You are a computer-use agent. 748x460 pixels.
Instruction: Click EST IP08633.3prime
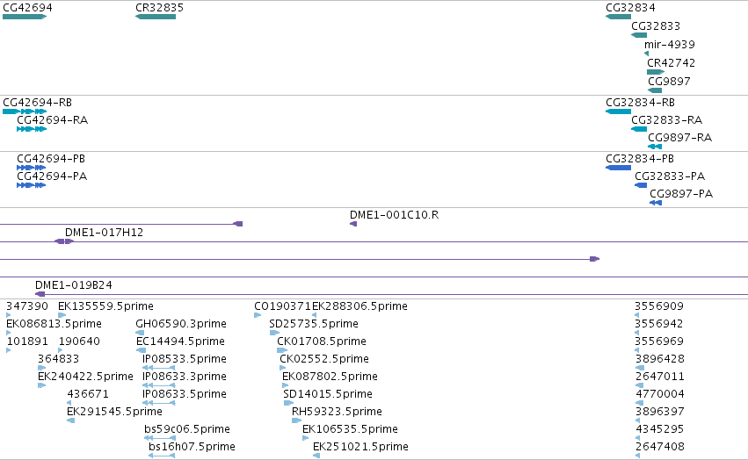click(x=159, y=385)
